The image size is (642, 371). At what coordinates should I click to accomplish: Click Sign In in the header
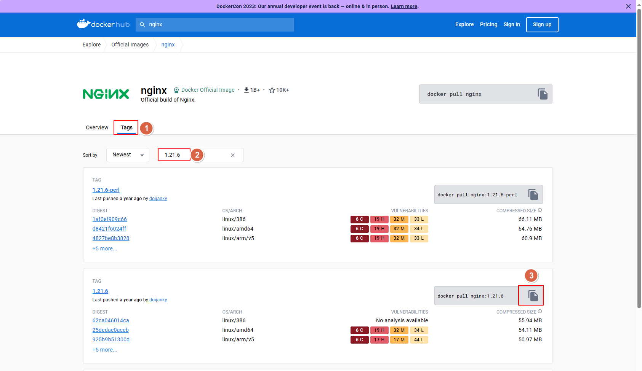tap(512, 24)
